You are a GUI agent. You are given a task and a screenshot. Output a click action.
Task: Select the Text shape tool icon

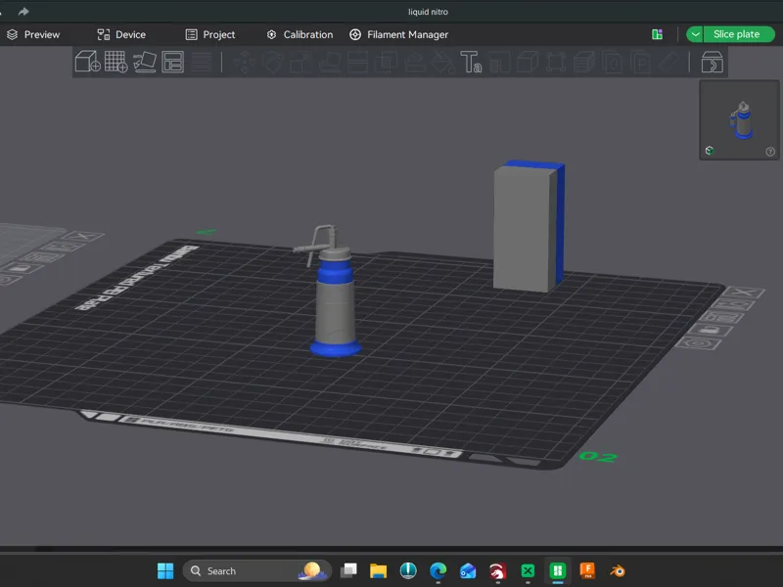click(471, 62)
